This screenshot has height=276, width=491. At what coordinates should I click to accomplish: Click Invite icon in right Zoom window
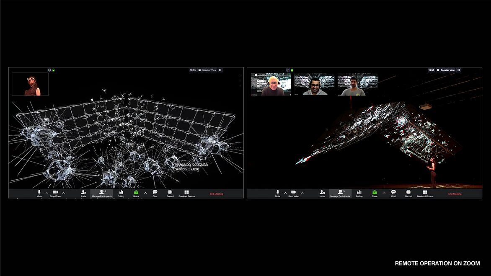tap(322, 193)
